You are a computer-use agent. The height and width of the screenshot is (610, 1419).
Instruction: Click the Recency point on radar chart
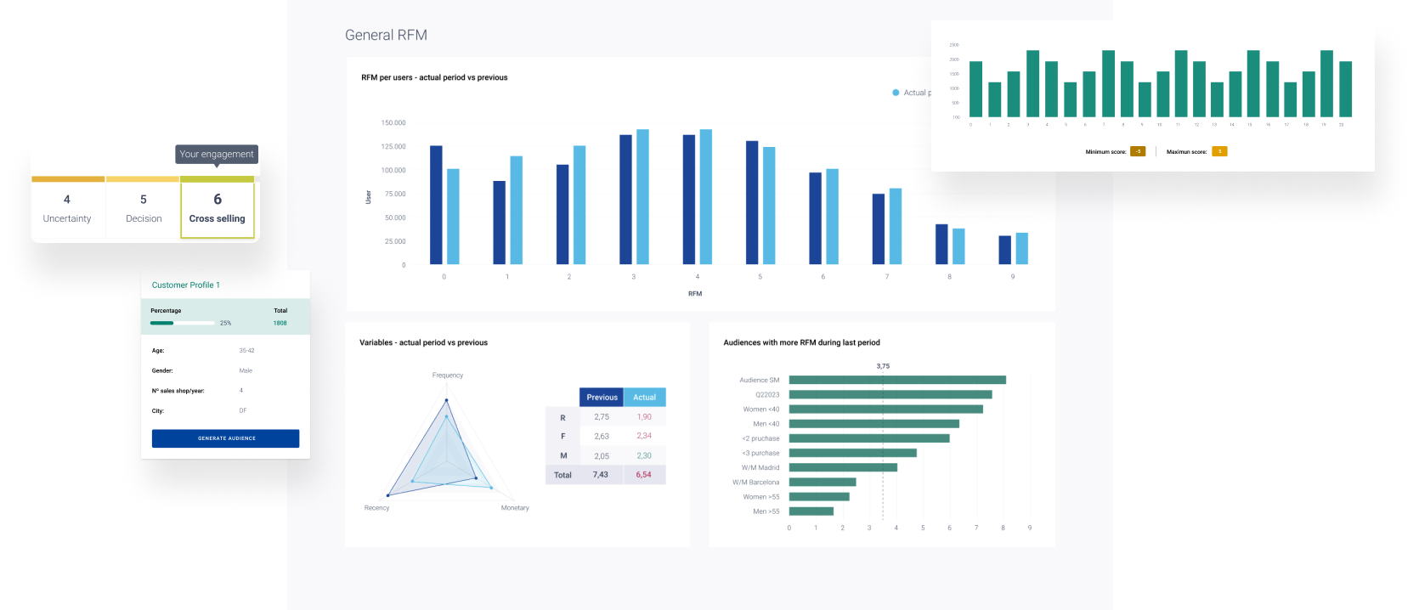coord(388,494)
